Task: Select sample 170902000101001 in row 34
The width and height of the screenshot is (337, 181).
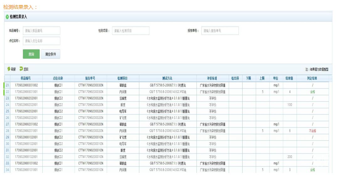Action: click(26, 170)
